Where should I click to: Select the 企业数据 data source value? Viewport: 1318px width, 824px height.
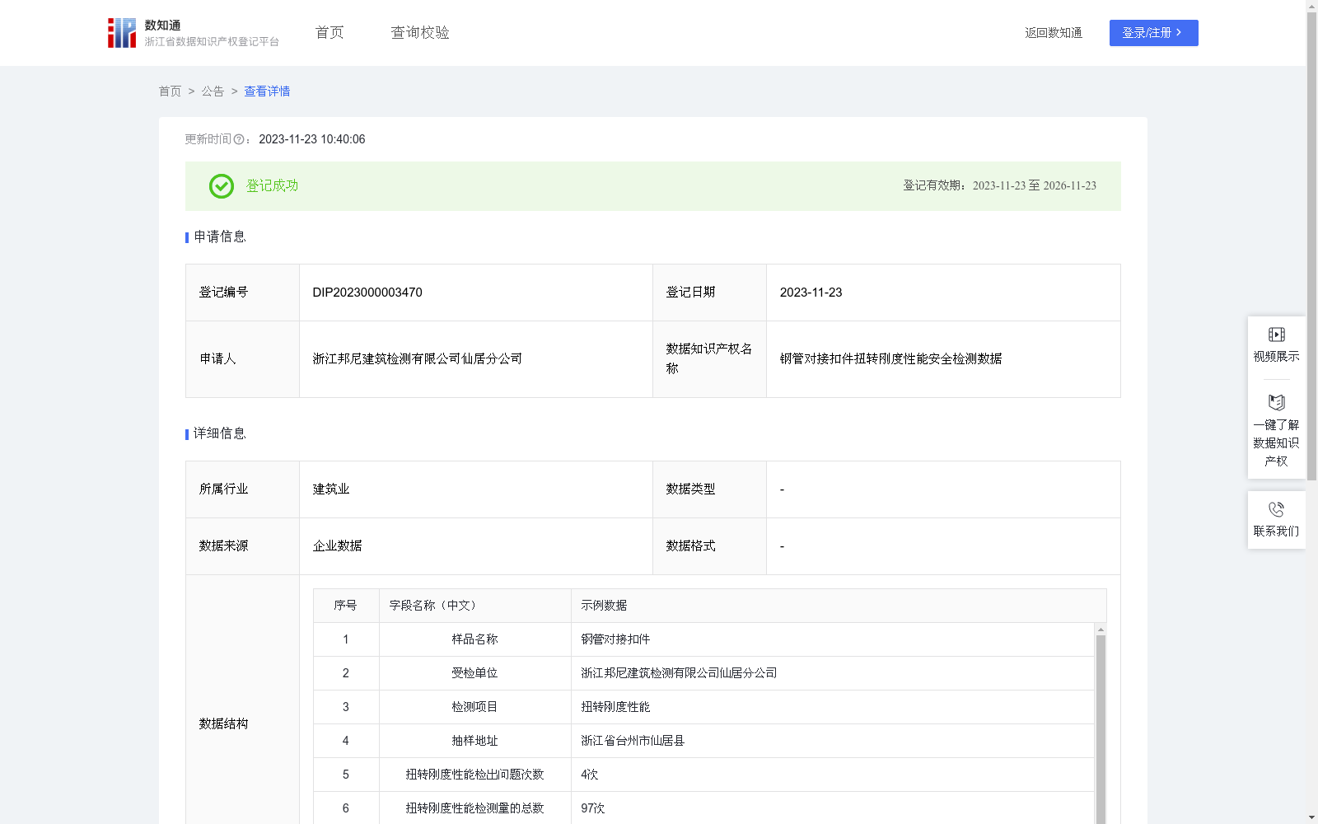click(x=337, y=546)
